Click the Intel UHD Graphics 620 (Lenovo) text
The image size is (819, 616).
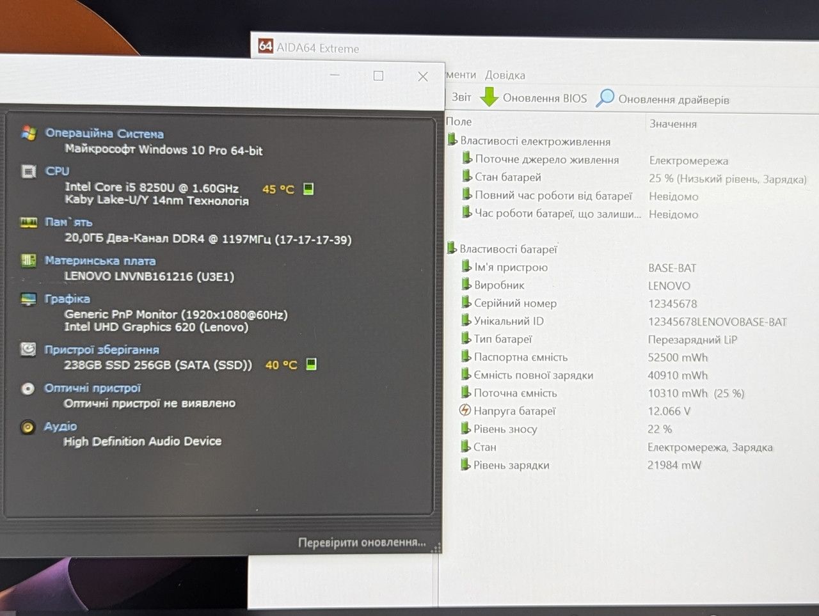156,327
